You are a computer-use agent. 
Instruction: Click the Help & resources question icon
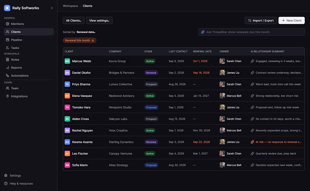[x=6, y=183]
